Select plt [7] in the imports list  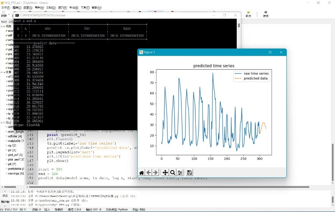pos(12,164)
